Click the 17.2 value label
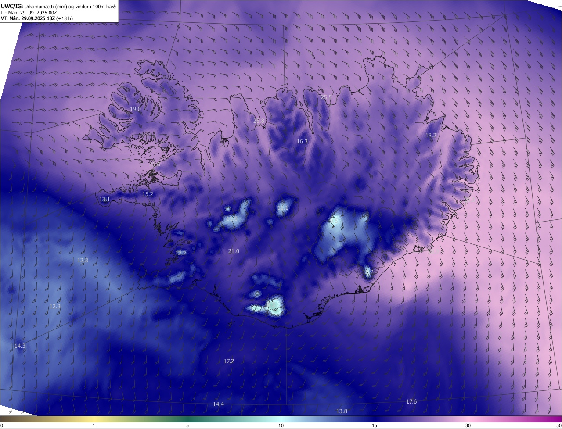The image size is (562, 429). (x=229, y=361)
